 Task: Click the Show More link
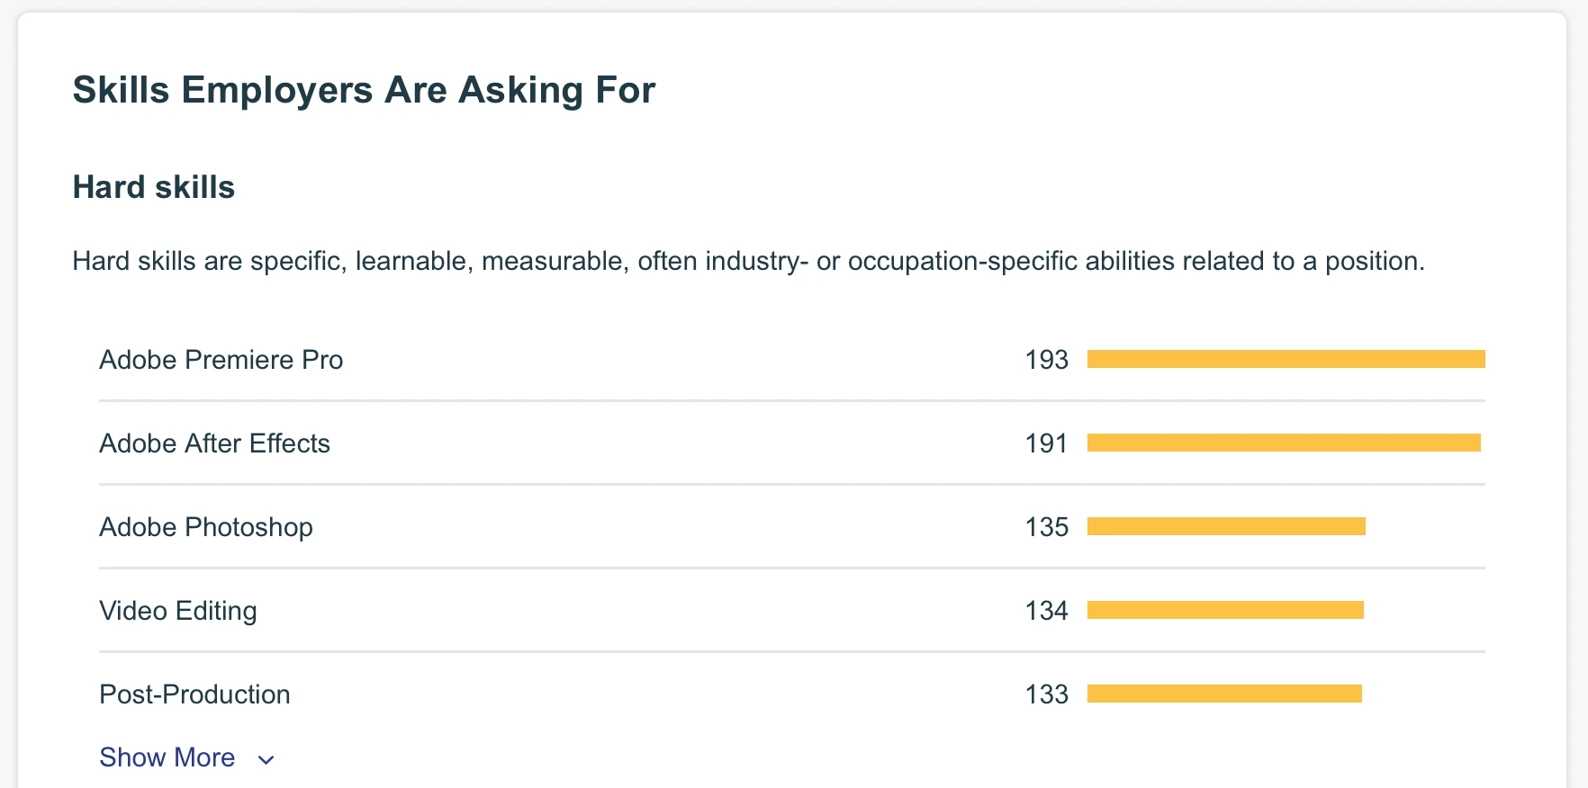pyautogui.click(x=167, y=757)
